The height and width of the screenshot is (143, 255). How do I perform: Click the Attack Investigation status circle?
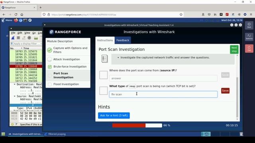(x=49, y=59)
